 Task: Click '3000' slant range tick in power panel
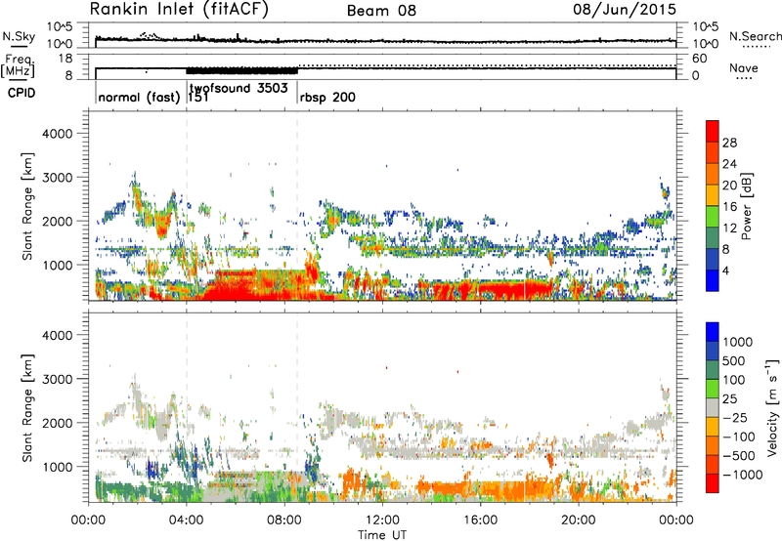point(58,178)
